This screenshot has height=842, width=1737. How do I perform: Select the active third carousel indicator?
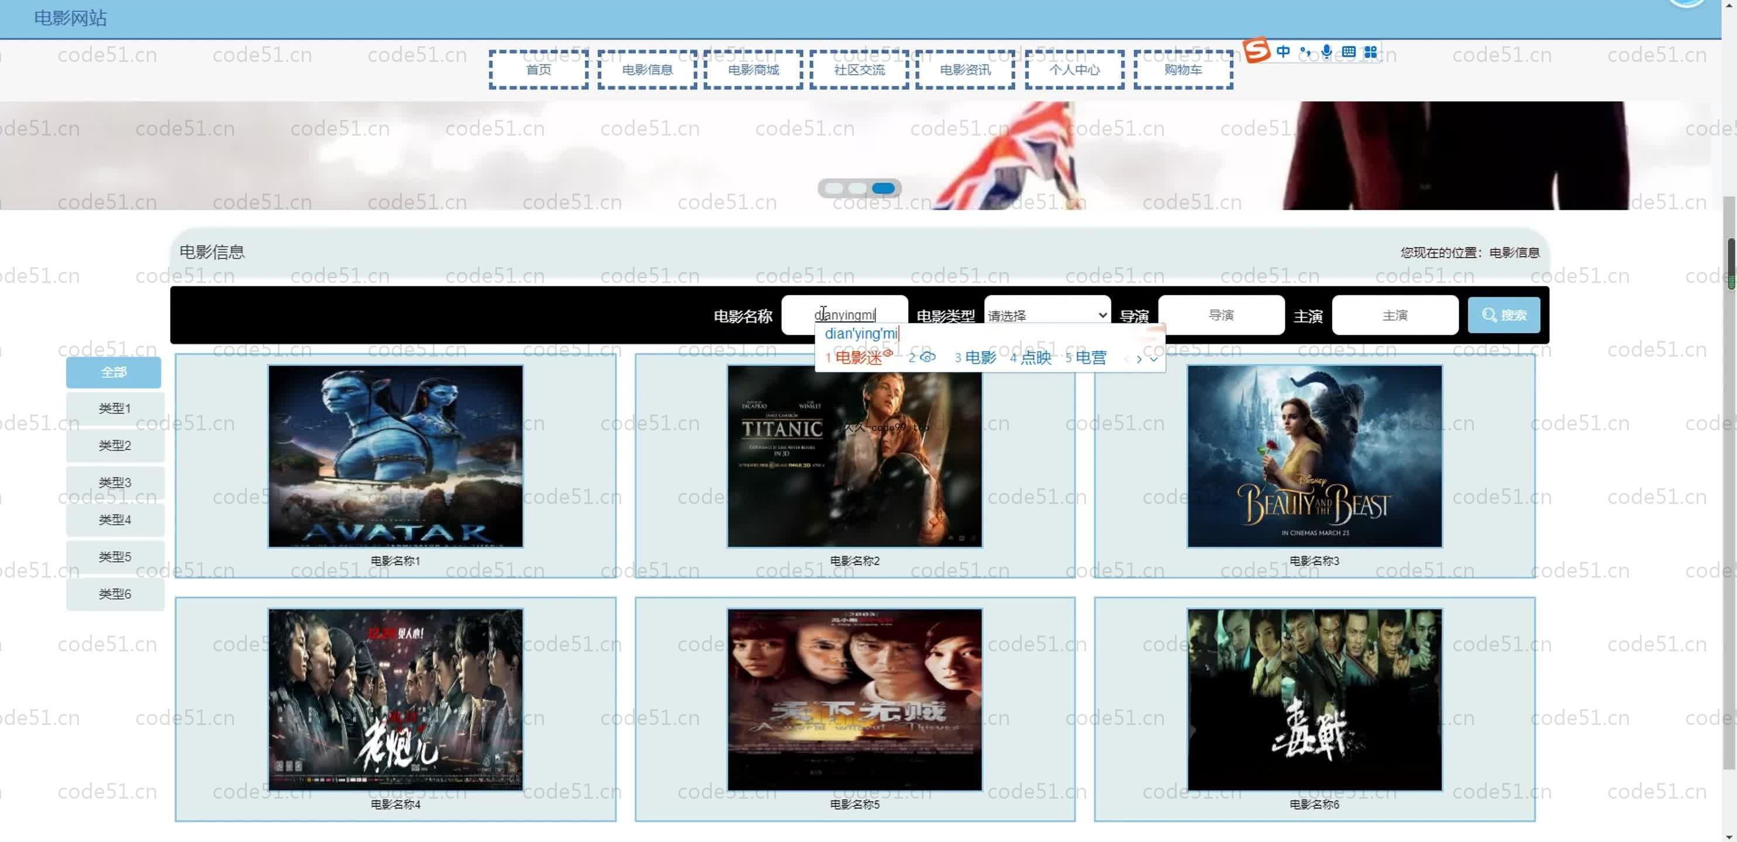[x=883, y=188]
